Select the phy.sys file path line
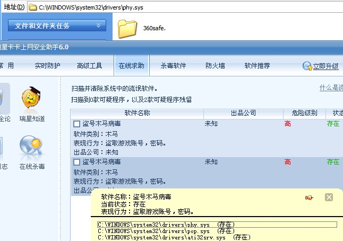 (x=217, y=225)
